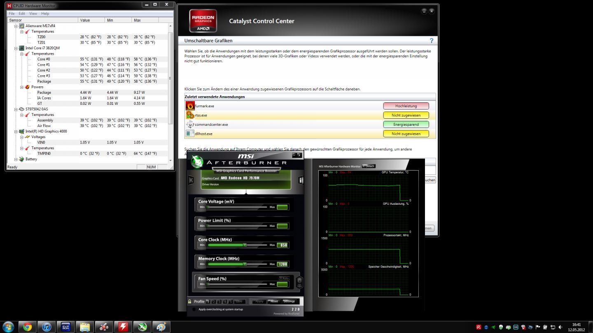Open the File menu in Hardware Monitor
Image resolution: width=593 pixels, height=333 pixels.
pos(12,14)
